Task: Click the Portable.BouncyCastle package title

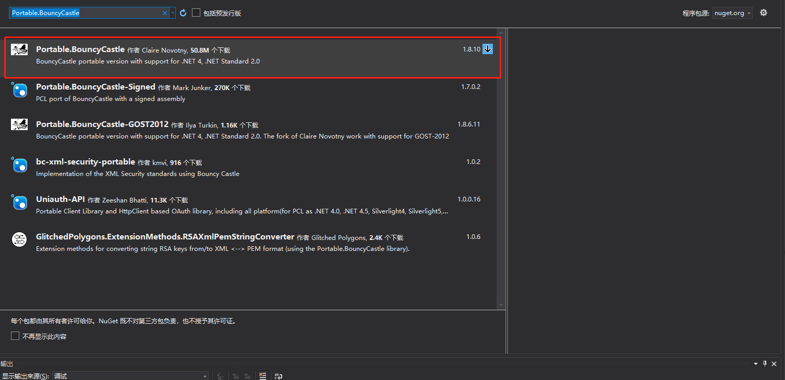Action: (x=80, y=49)
